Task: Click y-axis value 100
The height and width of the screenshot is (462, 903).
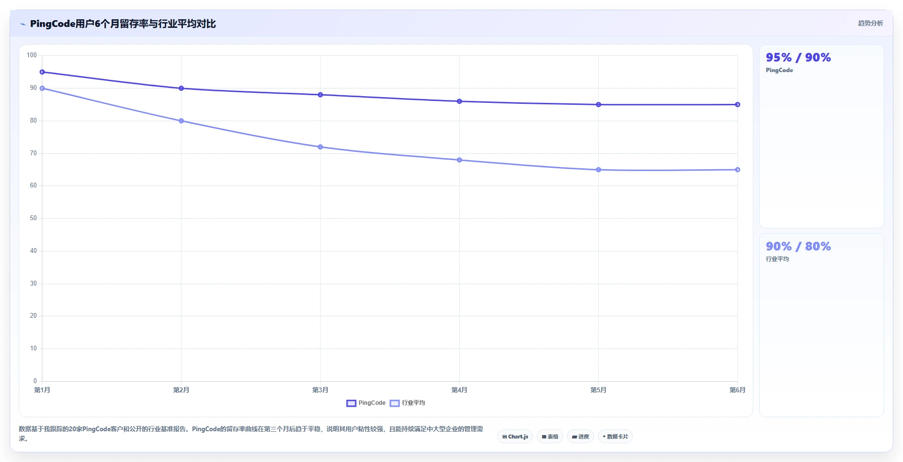Action: click(32, 55)
